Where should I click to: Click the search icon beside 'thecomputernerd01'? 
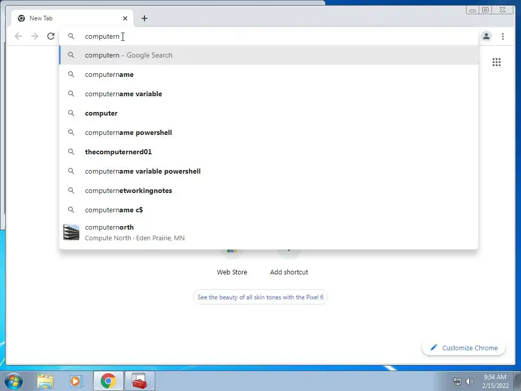71,152
